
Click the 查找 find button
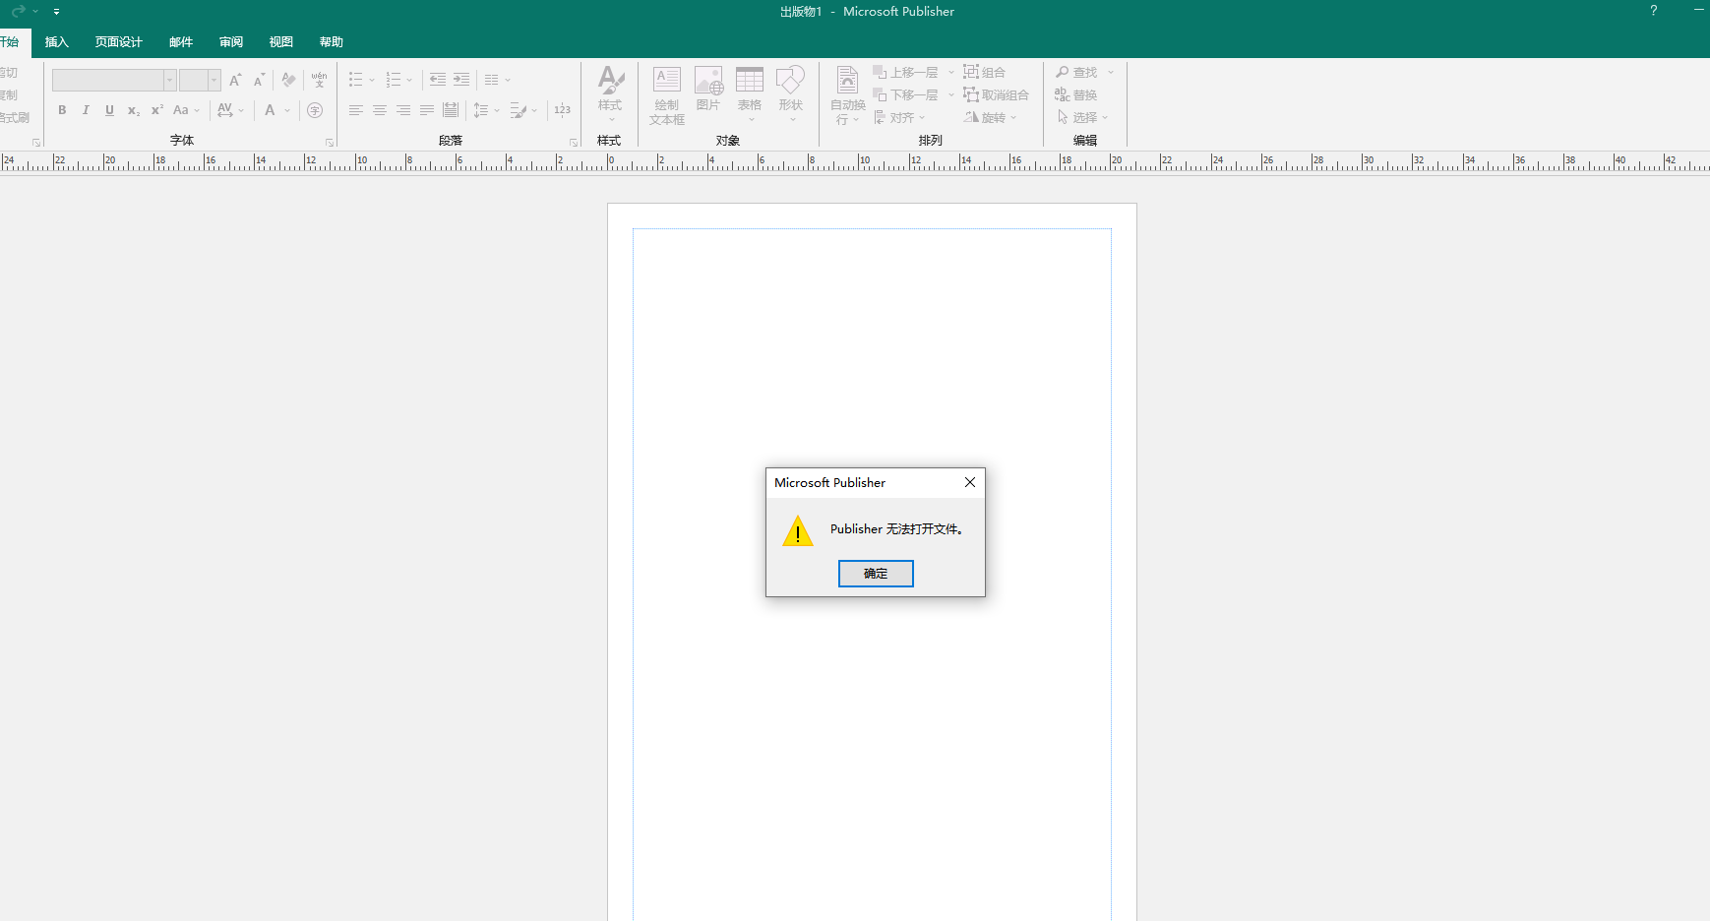pos(1076,73)
